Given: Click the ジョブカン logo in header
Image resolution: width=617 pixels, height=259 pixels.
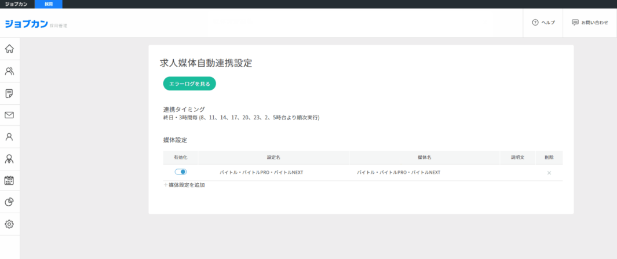Looking at the screenshot, I should click(26, 24).
